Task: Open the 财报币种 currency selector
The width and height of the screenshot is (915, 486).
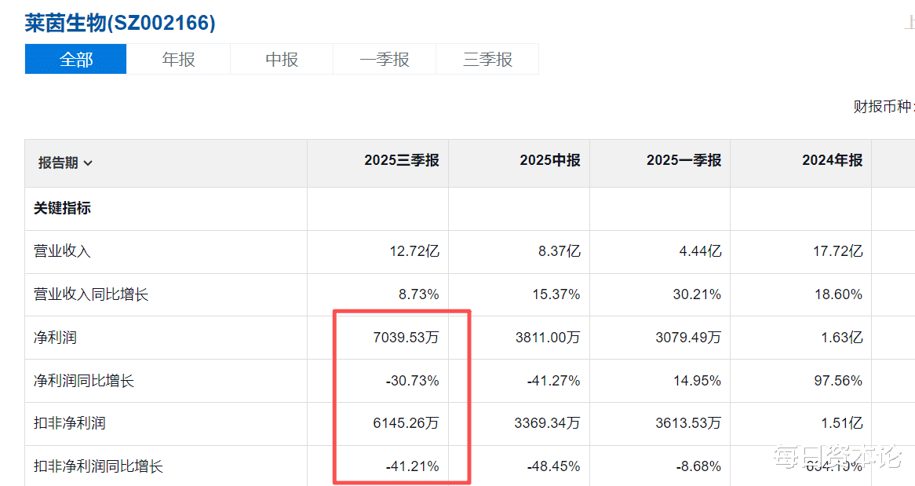Action: click(883, 107)
